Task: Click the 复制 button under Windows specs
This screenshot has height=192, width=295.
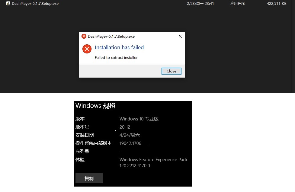Action: [x=89, y=178]
